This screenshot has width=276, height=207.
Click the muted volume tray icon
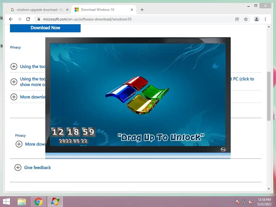pos(251,202)
